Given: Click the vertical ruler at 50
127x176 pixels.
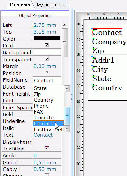Looking at the screenshot, I should [79, 101].
